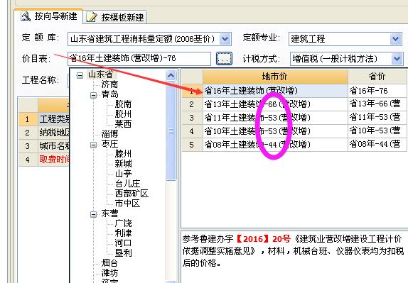
Task: Switch to 按模板新建 tab
Action: point(115,18)
